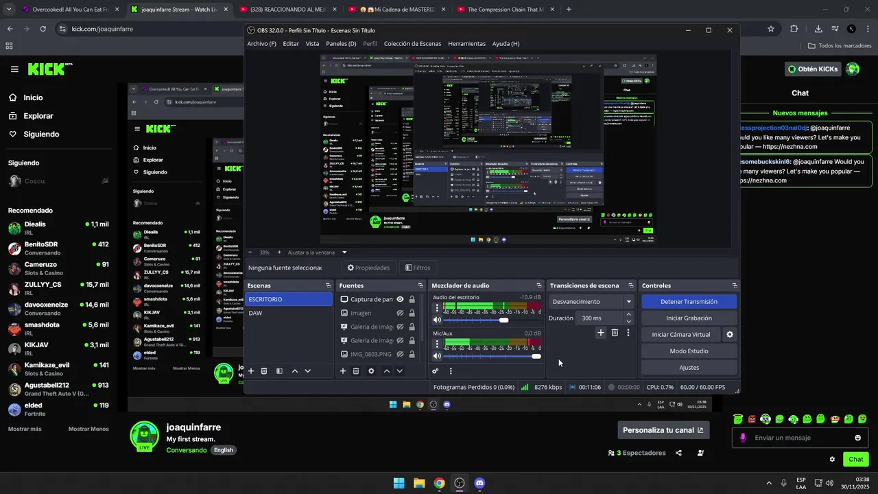Mute the Mic/Aux channel
Image resolution: width=878 pixels, height=494 pixels.
[437, 356]
